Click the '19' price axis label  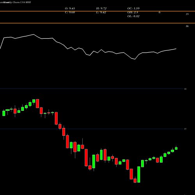pos(187,14)
